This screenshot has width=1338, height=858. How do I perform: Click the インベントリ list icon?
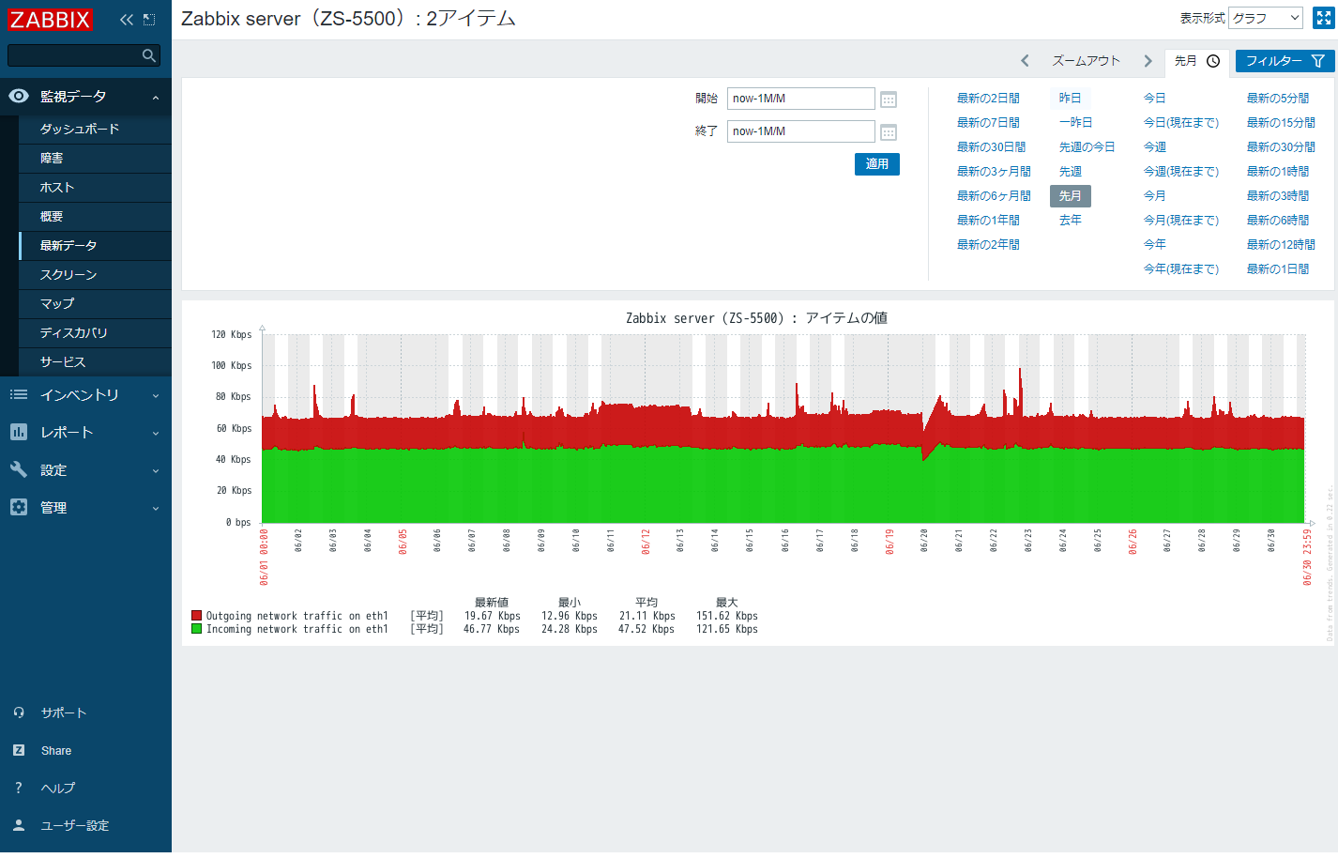[x=19, y=395]
